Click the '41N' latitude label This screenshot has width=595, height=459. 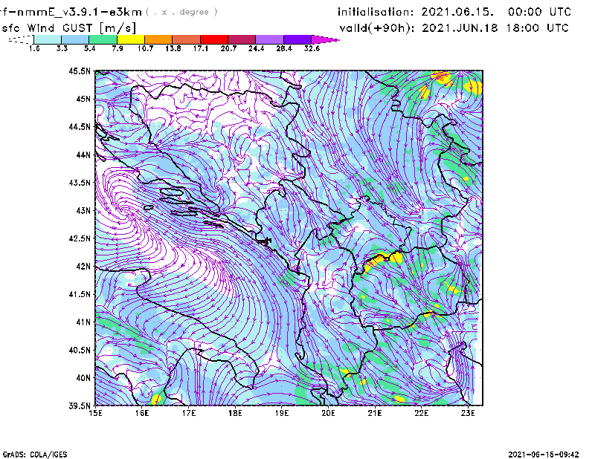pos(83,322)
